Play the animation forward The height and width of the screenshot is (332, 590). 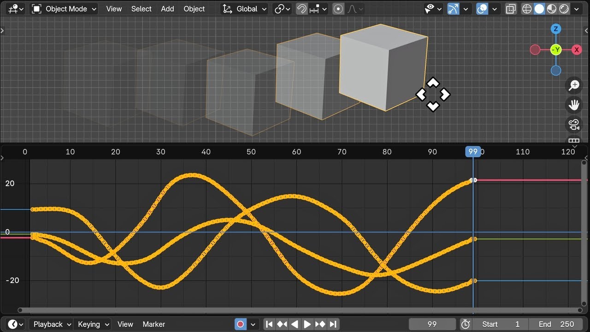coord(307,324)
